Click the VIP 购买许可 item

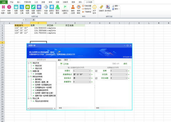point(87,9)
